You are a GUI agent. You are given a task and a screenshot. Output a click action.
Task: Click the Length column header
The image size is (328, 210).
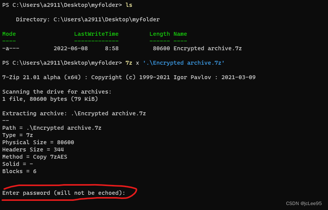160,34
